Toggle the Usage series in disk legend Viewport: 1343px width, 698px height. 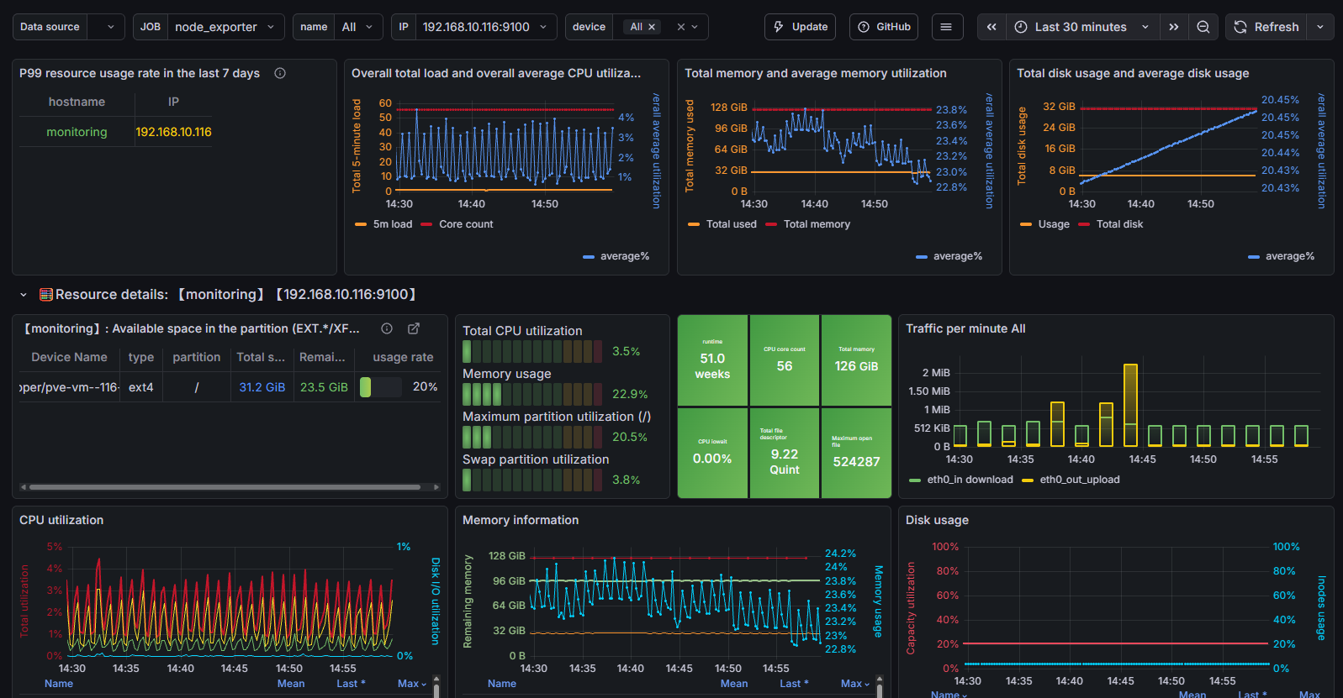[x=1054, y=224]
